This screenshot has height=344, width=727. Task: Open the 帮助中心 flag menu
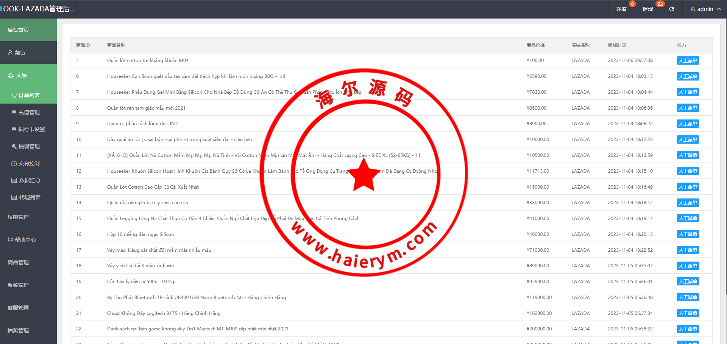click(x=22, y=240)
